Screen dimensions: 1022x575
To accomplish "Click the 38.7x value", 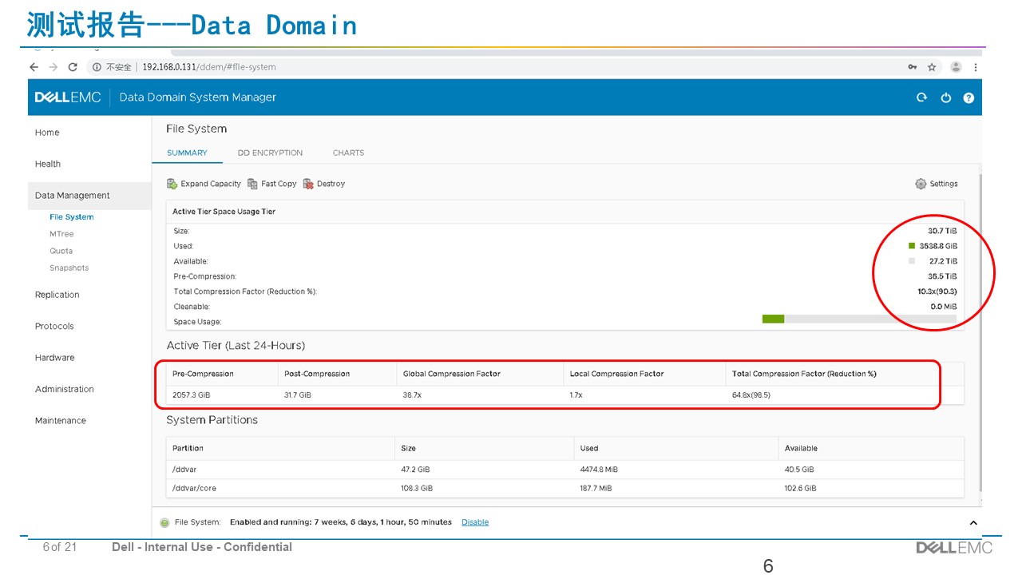I will pyautogui.click(x=412, y=395).
